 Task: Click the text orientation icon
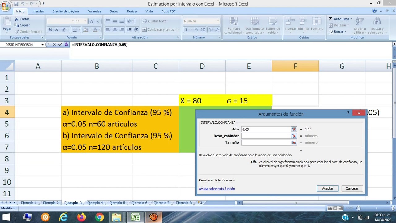coord(130,21)
